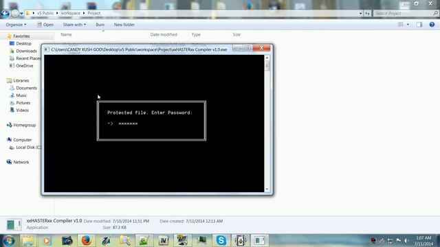This screenshot has height=247, width=440.
Task: Open the media player taskbar icon
Action: click(x=47, y=240)
